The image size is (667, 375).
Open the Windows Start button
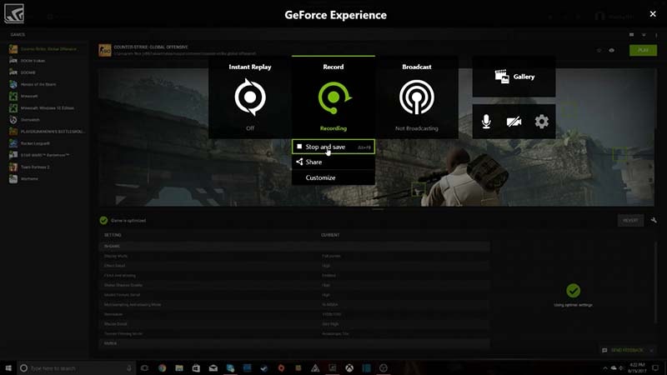(8, 367)
